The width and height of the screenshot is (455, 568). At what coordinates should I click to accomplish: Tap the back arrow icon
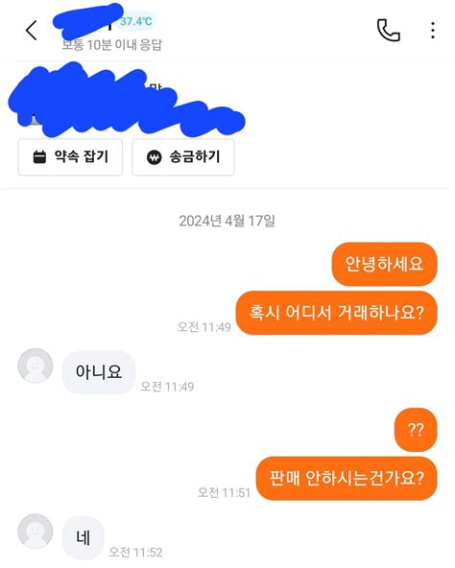point(32,30)
